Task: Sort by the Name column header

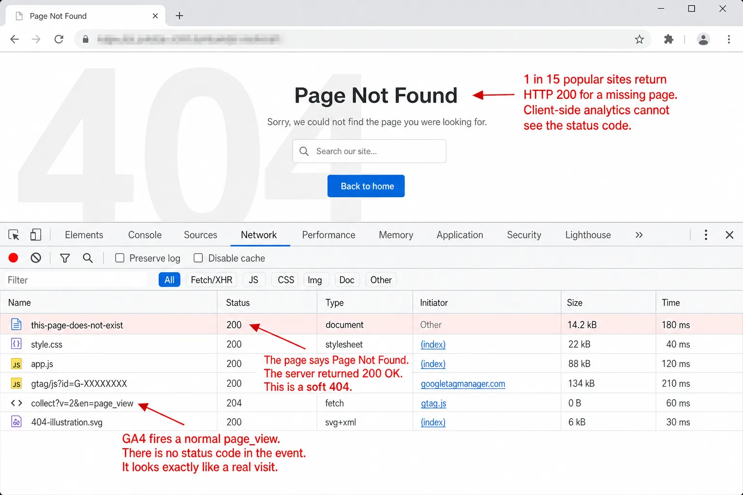Action: click(109, 303)
